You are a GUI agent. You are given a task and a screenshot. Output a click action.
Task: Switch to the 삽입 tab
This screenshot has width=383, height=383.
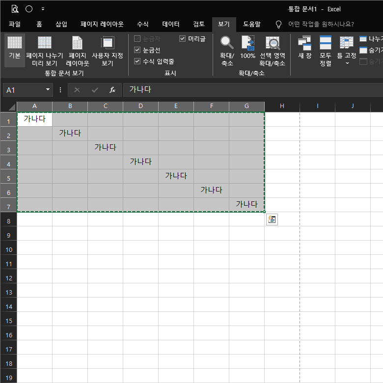click(61, 24)
